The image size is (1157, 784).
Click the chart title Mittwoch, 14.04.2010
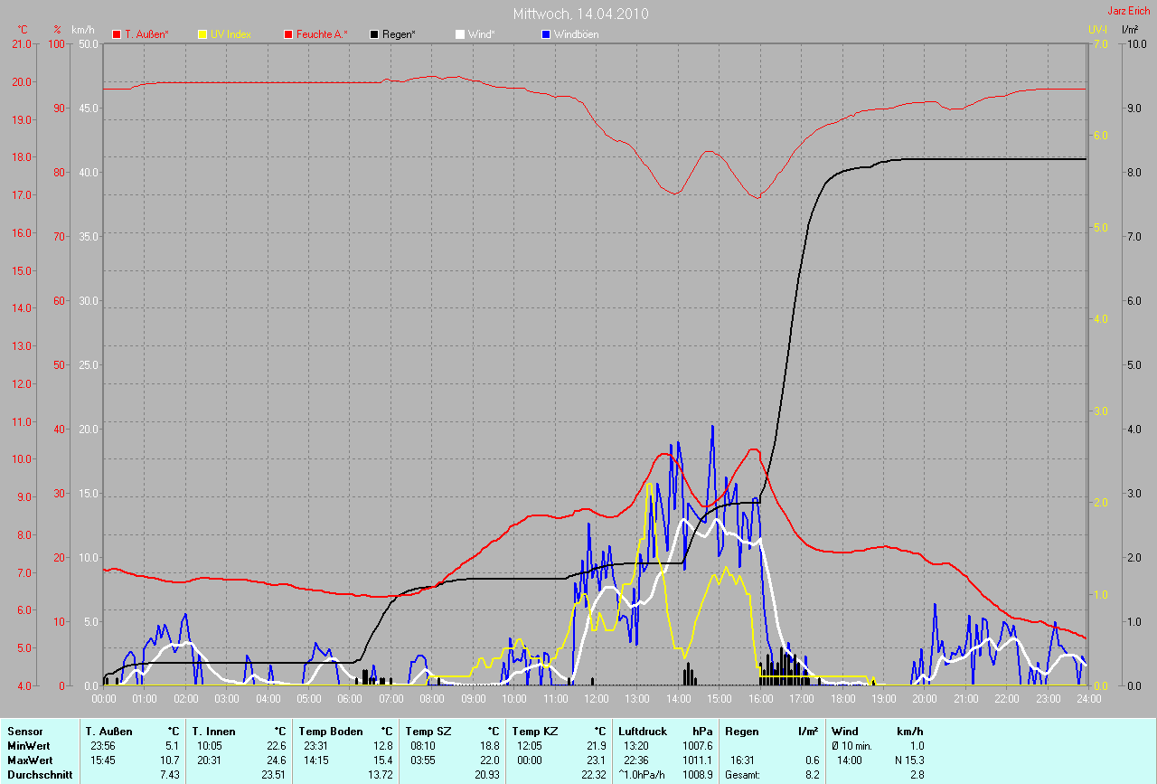[x=580, y=14]
